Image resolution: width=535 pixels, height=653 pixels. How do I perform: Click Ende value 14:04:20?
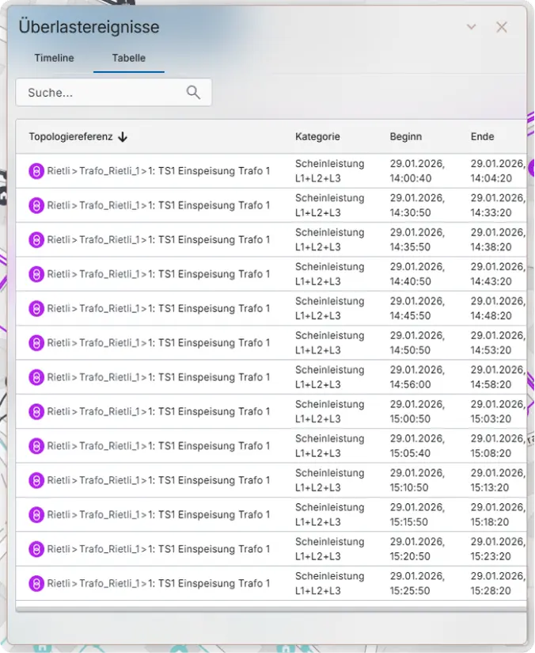coord(498,170)
